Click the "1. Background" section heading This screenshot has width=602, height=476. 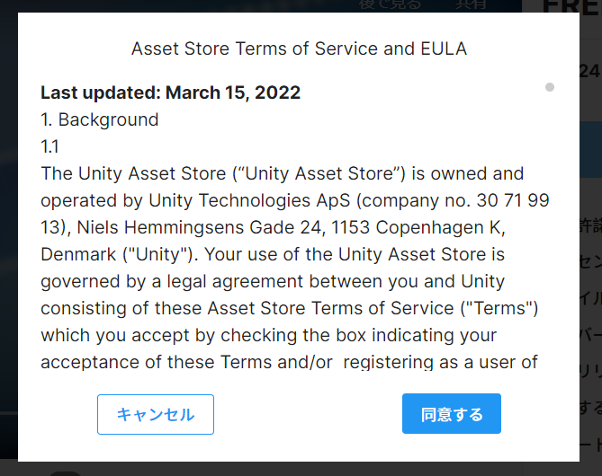click(100, 120)
